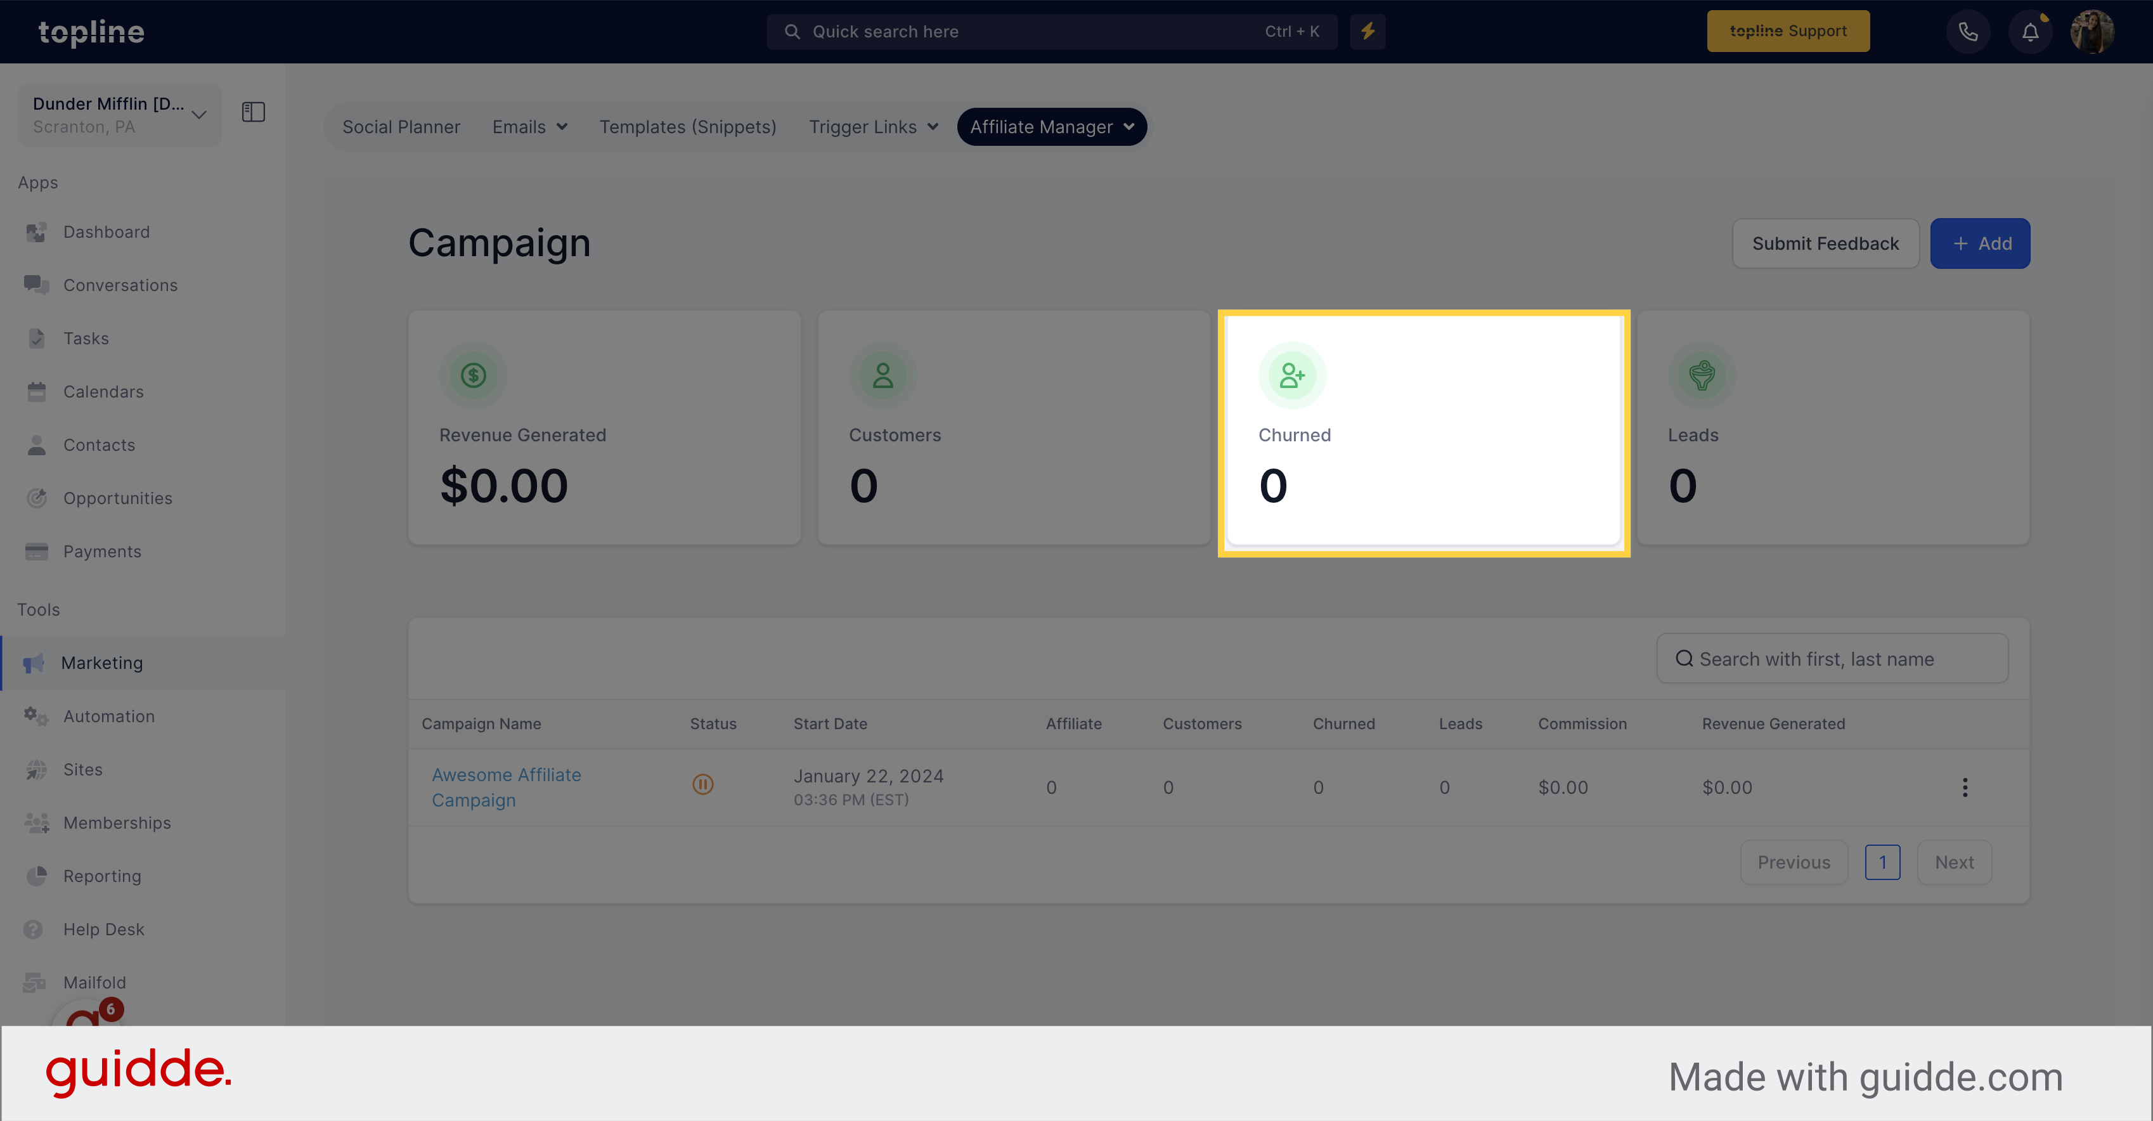This screenshot has width=2153, height=1121.
Task: Click the Start Date column header
Action: 830,724
